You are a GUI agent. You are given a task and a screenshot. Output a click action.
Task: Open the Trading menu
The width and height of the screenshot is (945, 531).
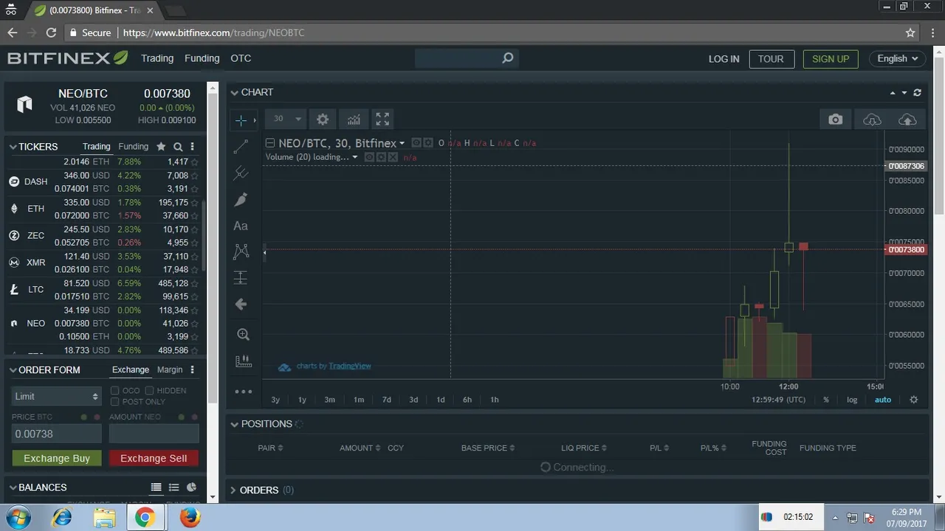[157, 58]
